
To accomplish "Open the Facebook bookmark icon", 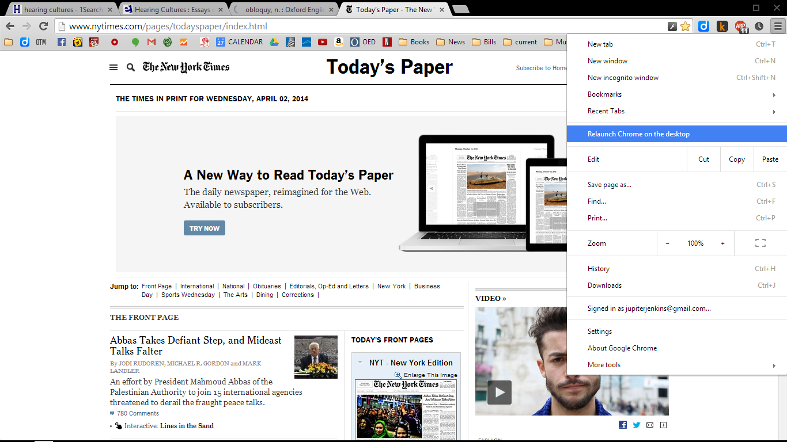I will (62, 42).
